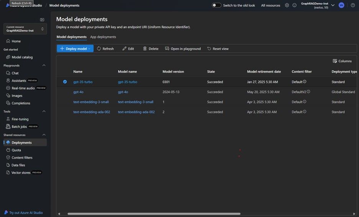359x217 pixels.
Task: Click the Delete trash icon
Action: click(x=145, y=49)
